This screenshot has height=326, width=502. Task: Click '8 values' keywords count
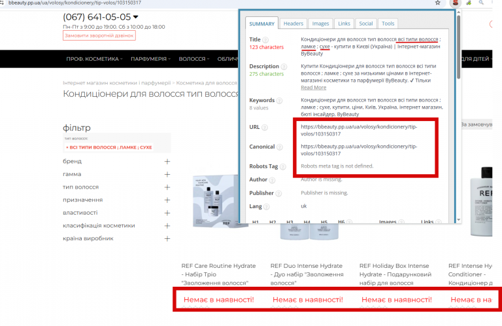click(259, 108)
